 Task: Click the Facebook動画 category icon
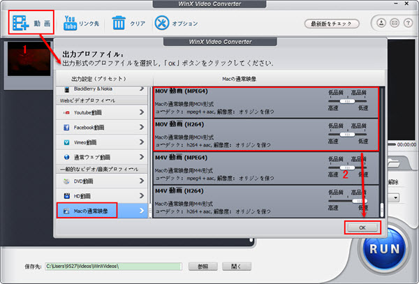coord(66,128)
